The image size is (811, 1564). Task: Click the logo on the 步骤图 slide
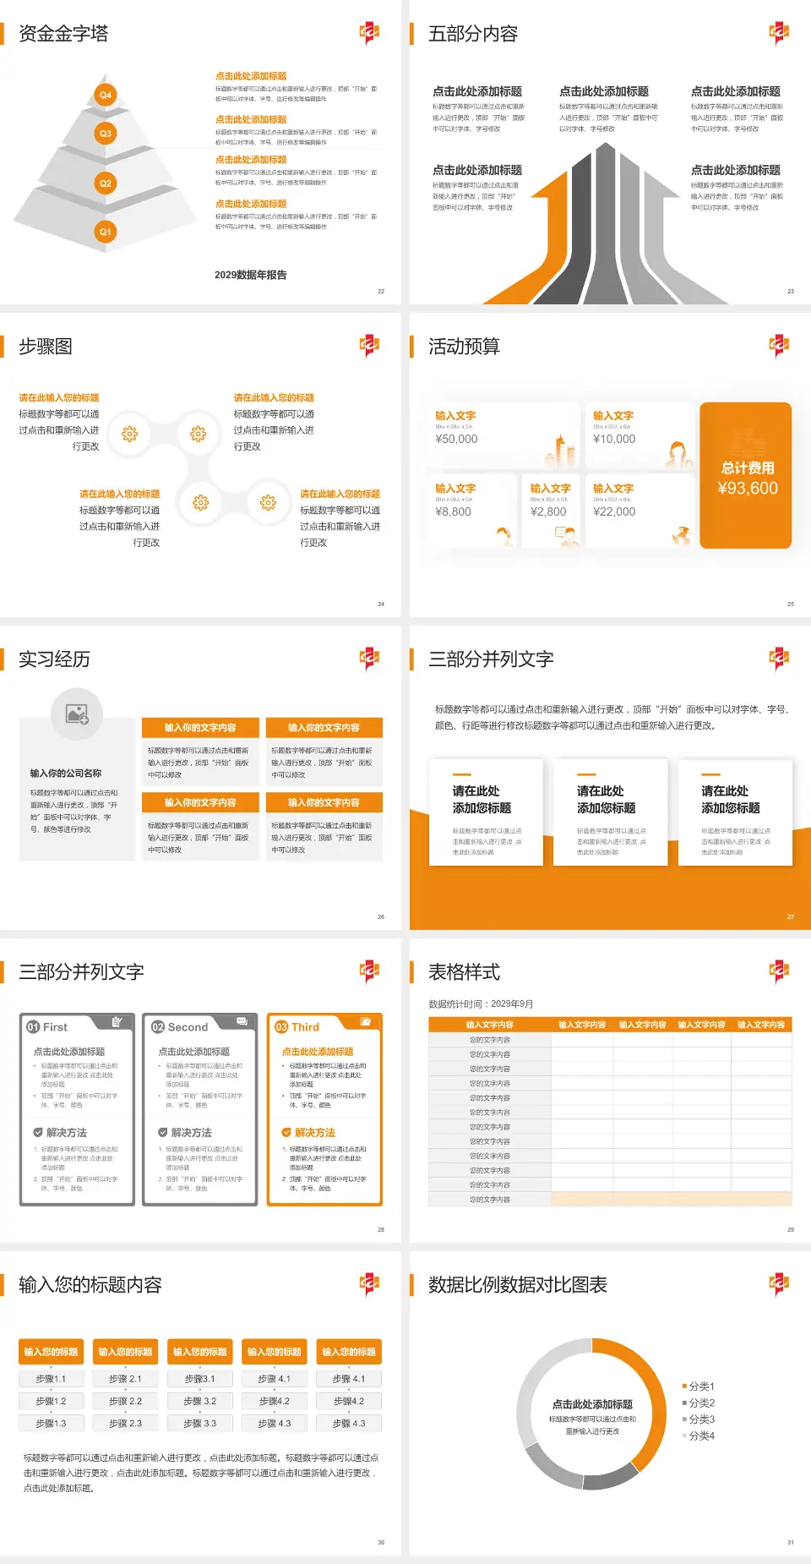point(369,346)
